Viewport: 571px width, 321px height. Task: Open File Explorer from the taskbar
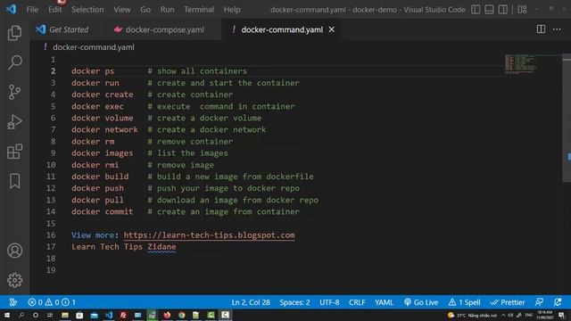pos(65,315)
